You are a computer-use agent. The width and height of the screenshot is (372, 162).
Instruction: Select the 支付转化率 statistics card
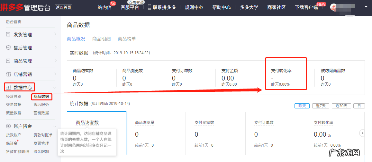334,133
